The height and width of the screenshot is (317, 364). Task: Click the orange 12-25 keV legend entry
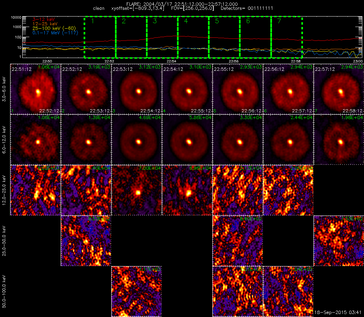click(x=45, y=24)
